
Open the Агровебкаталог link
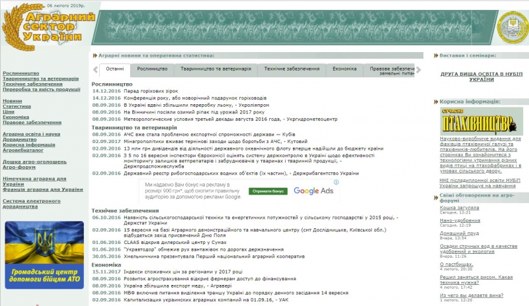click(x=23, y=150)
